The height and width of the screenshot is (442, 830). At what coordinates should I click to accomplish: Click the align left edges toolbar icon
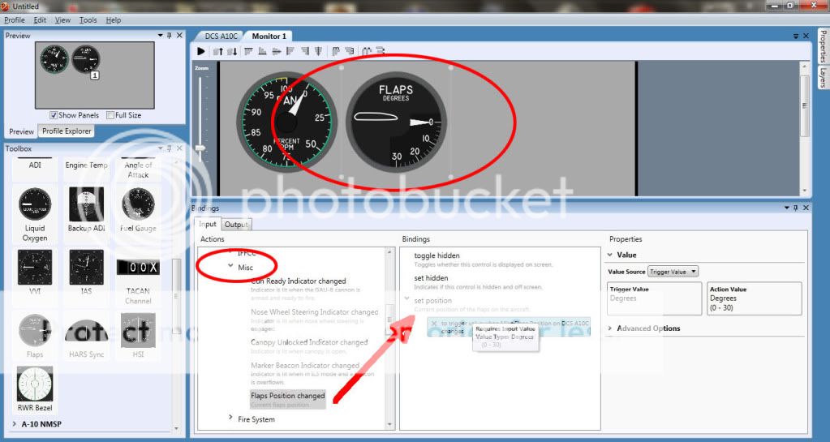coord(290,51)
